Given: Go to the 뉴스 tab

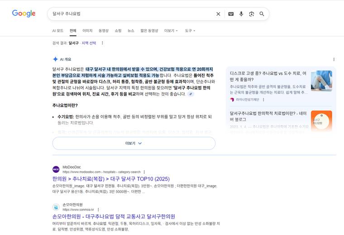Looking at the screenshot, I should (x=131, y=30).
